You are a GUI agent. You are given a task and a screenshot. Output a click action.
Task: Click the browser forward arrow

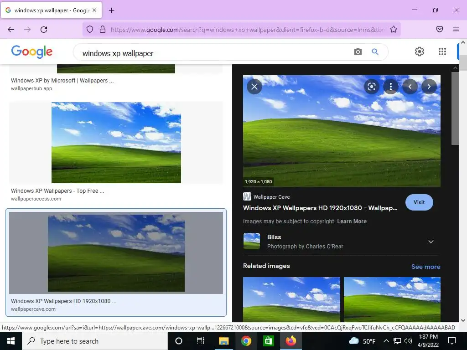click(x=27, y=30)
